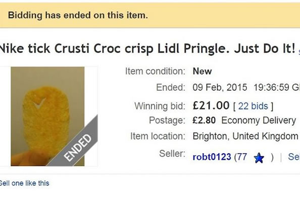The height and width of the screenshot is (199, 300).
Task: Click the New item condition value
Action: pyautogui.click(x=202, y=72)
